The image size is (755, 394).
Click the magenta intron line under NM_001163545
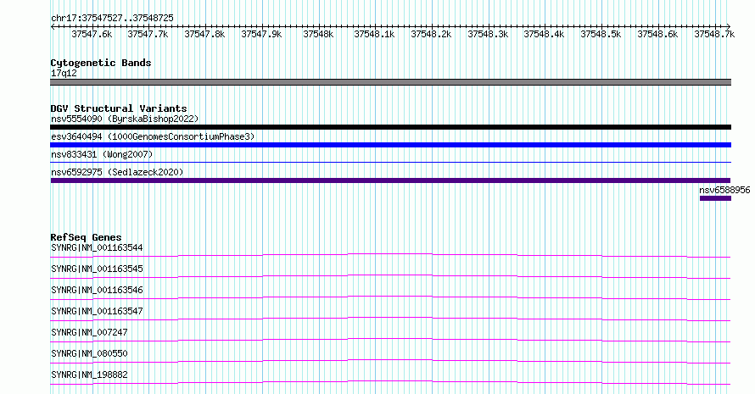pyautogui.click(x=390, y=275)
